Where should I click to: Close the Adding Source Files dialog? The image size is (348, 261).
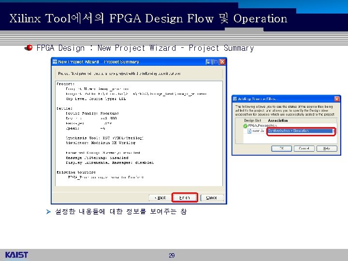337,99
